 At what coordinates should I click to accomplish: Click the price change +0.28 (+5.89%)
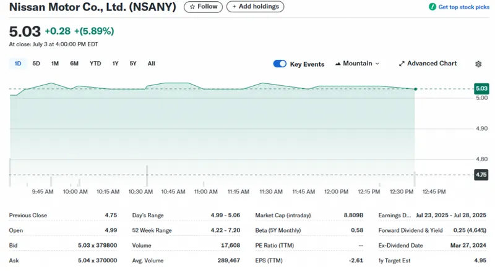tap(79, 31)
